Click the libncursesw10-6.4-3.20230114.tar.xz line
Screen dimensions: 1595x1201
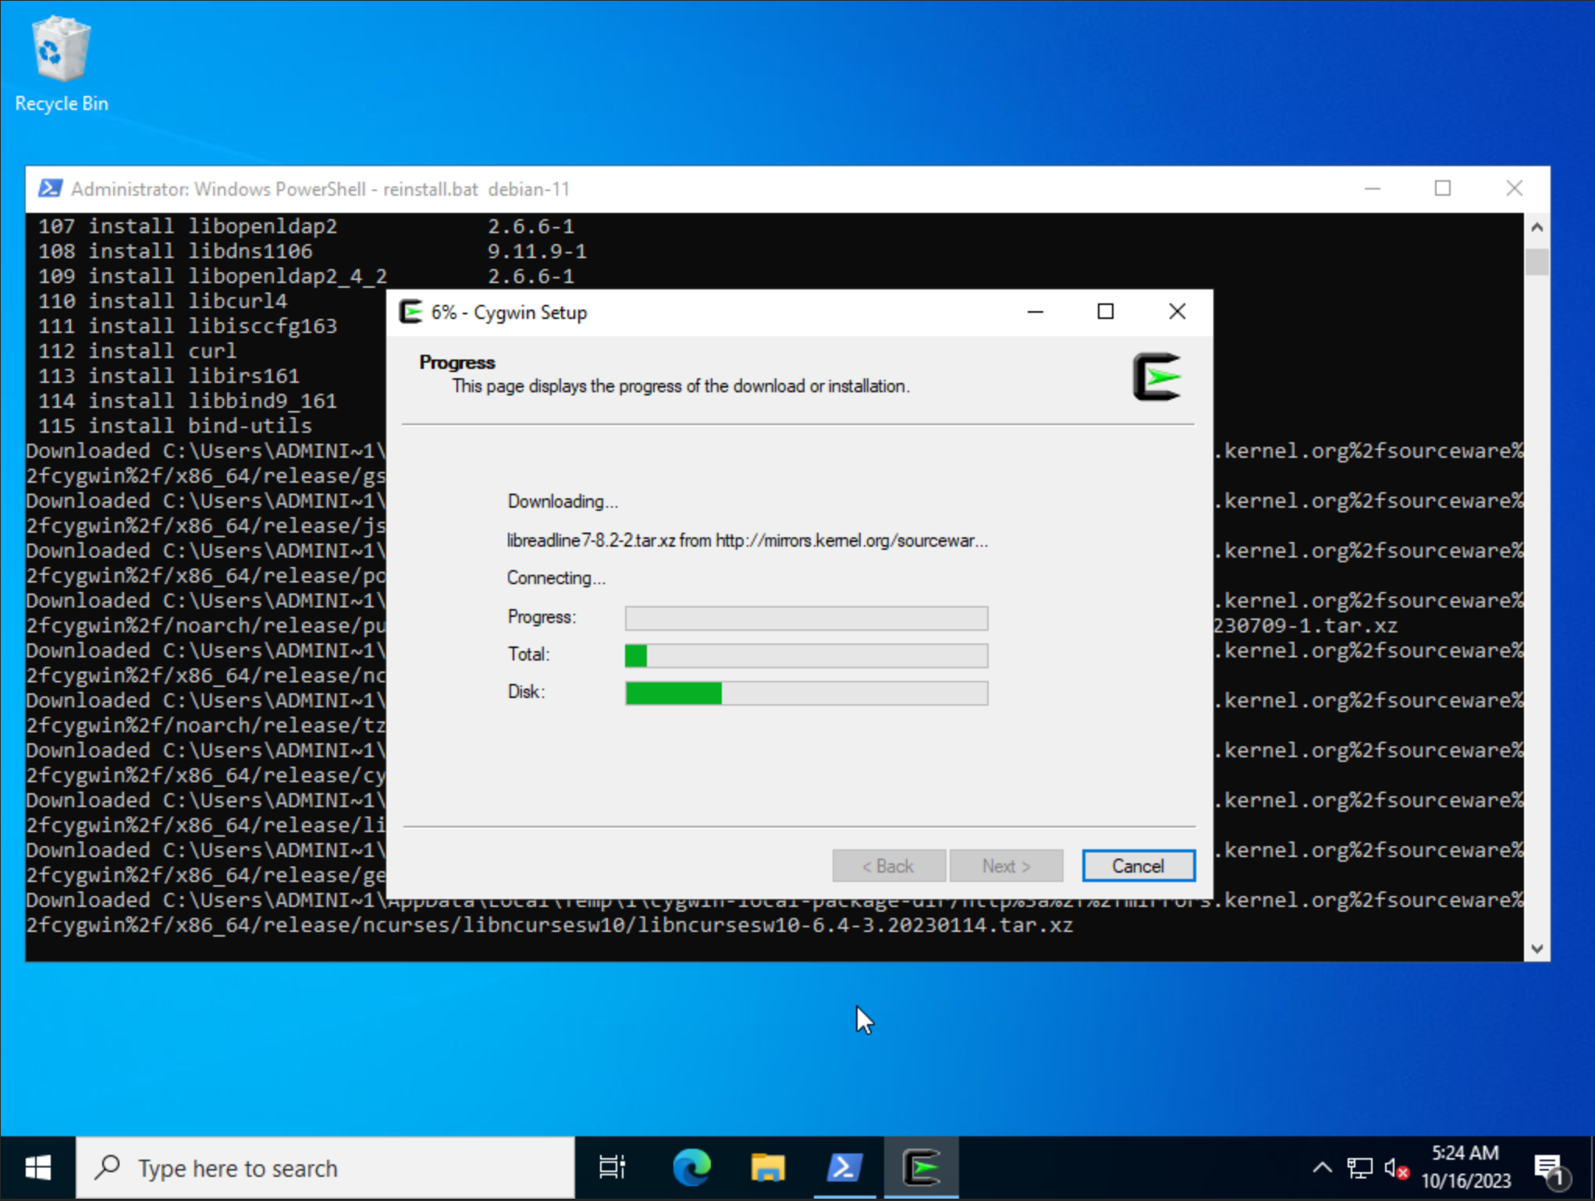[x=549, y=926]
